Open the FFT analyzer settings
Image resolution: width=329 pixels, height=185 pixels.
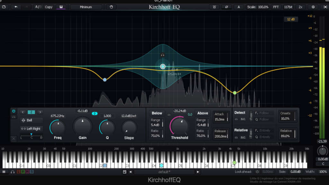pyautogui.click(x=276, y=7)
